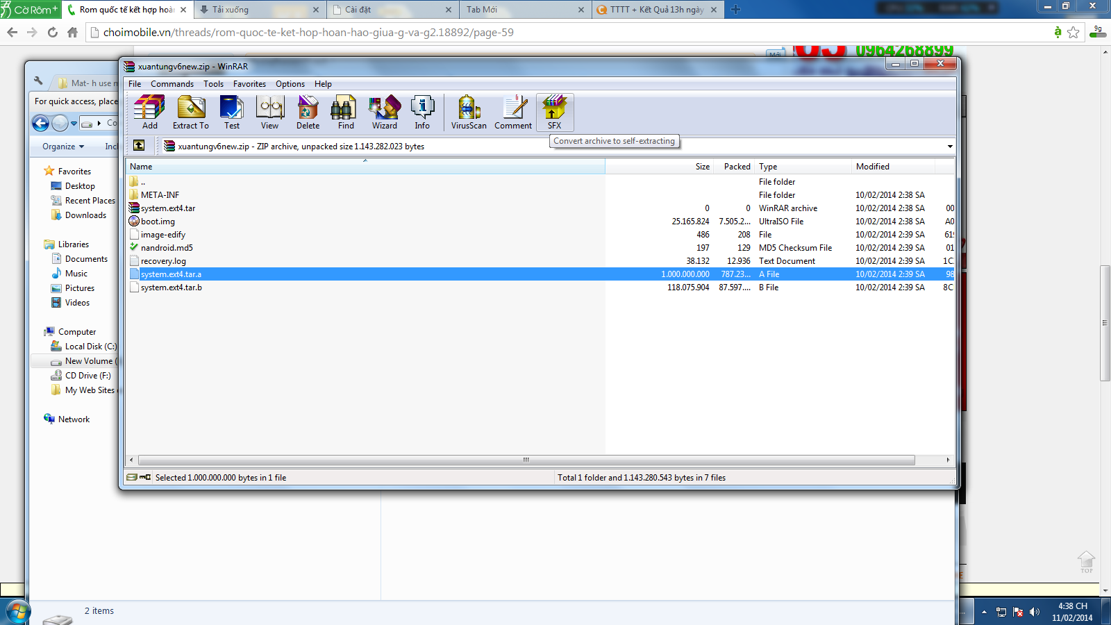Viewport: 1111px width, 625px height.
Task: Select recovery.log file
Action: click(540, 261)
